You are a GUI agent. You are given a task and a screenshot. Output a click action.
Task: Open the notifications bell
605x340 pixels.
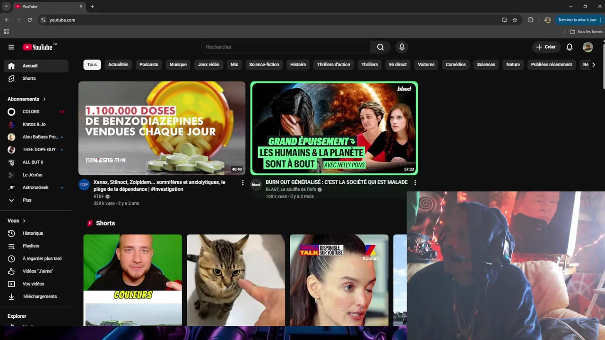point(570,47)
